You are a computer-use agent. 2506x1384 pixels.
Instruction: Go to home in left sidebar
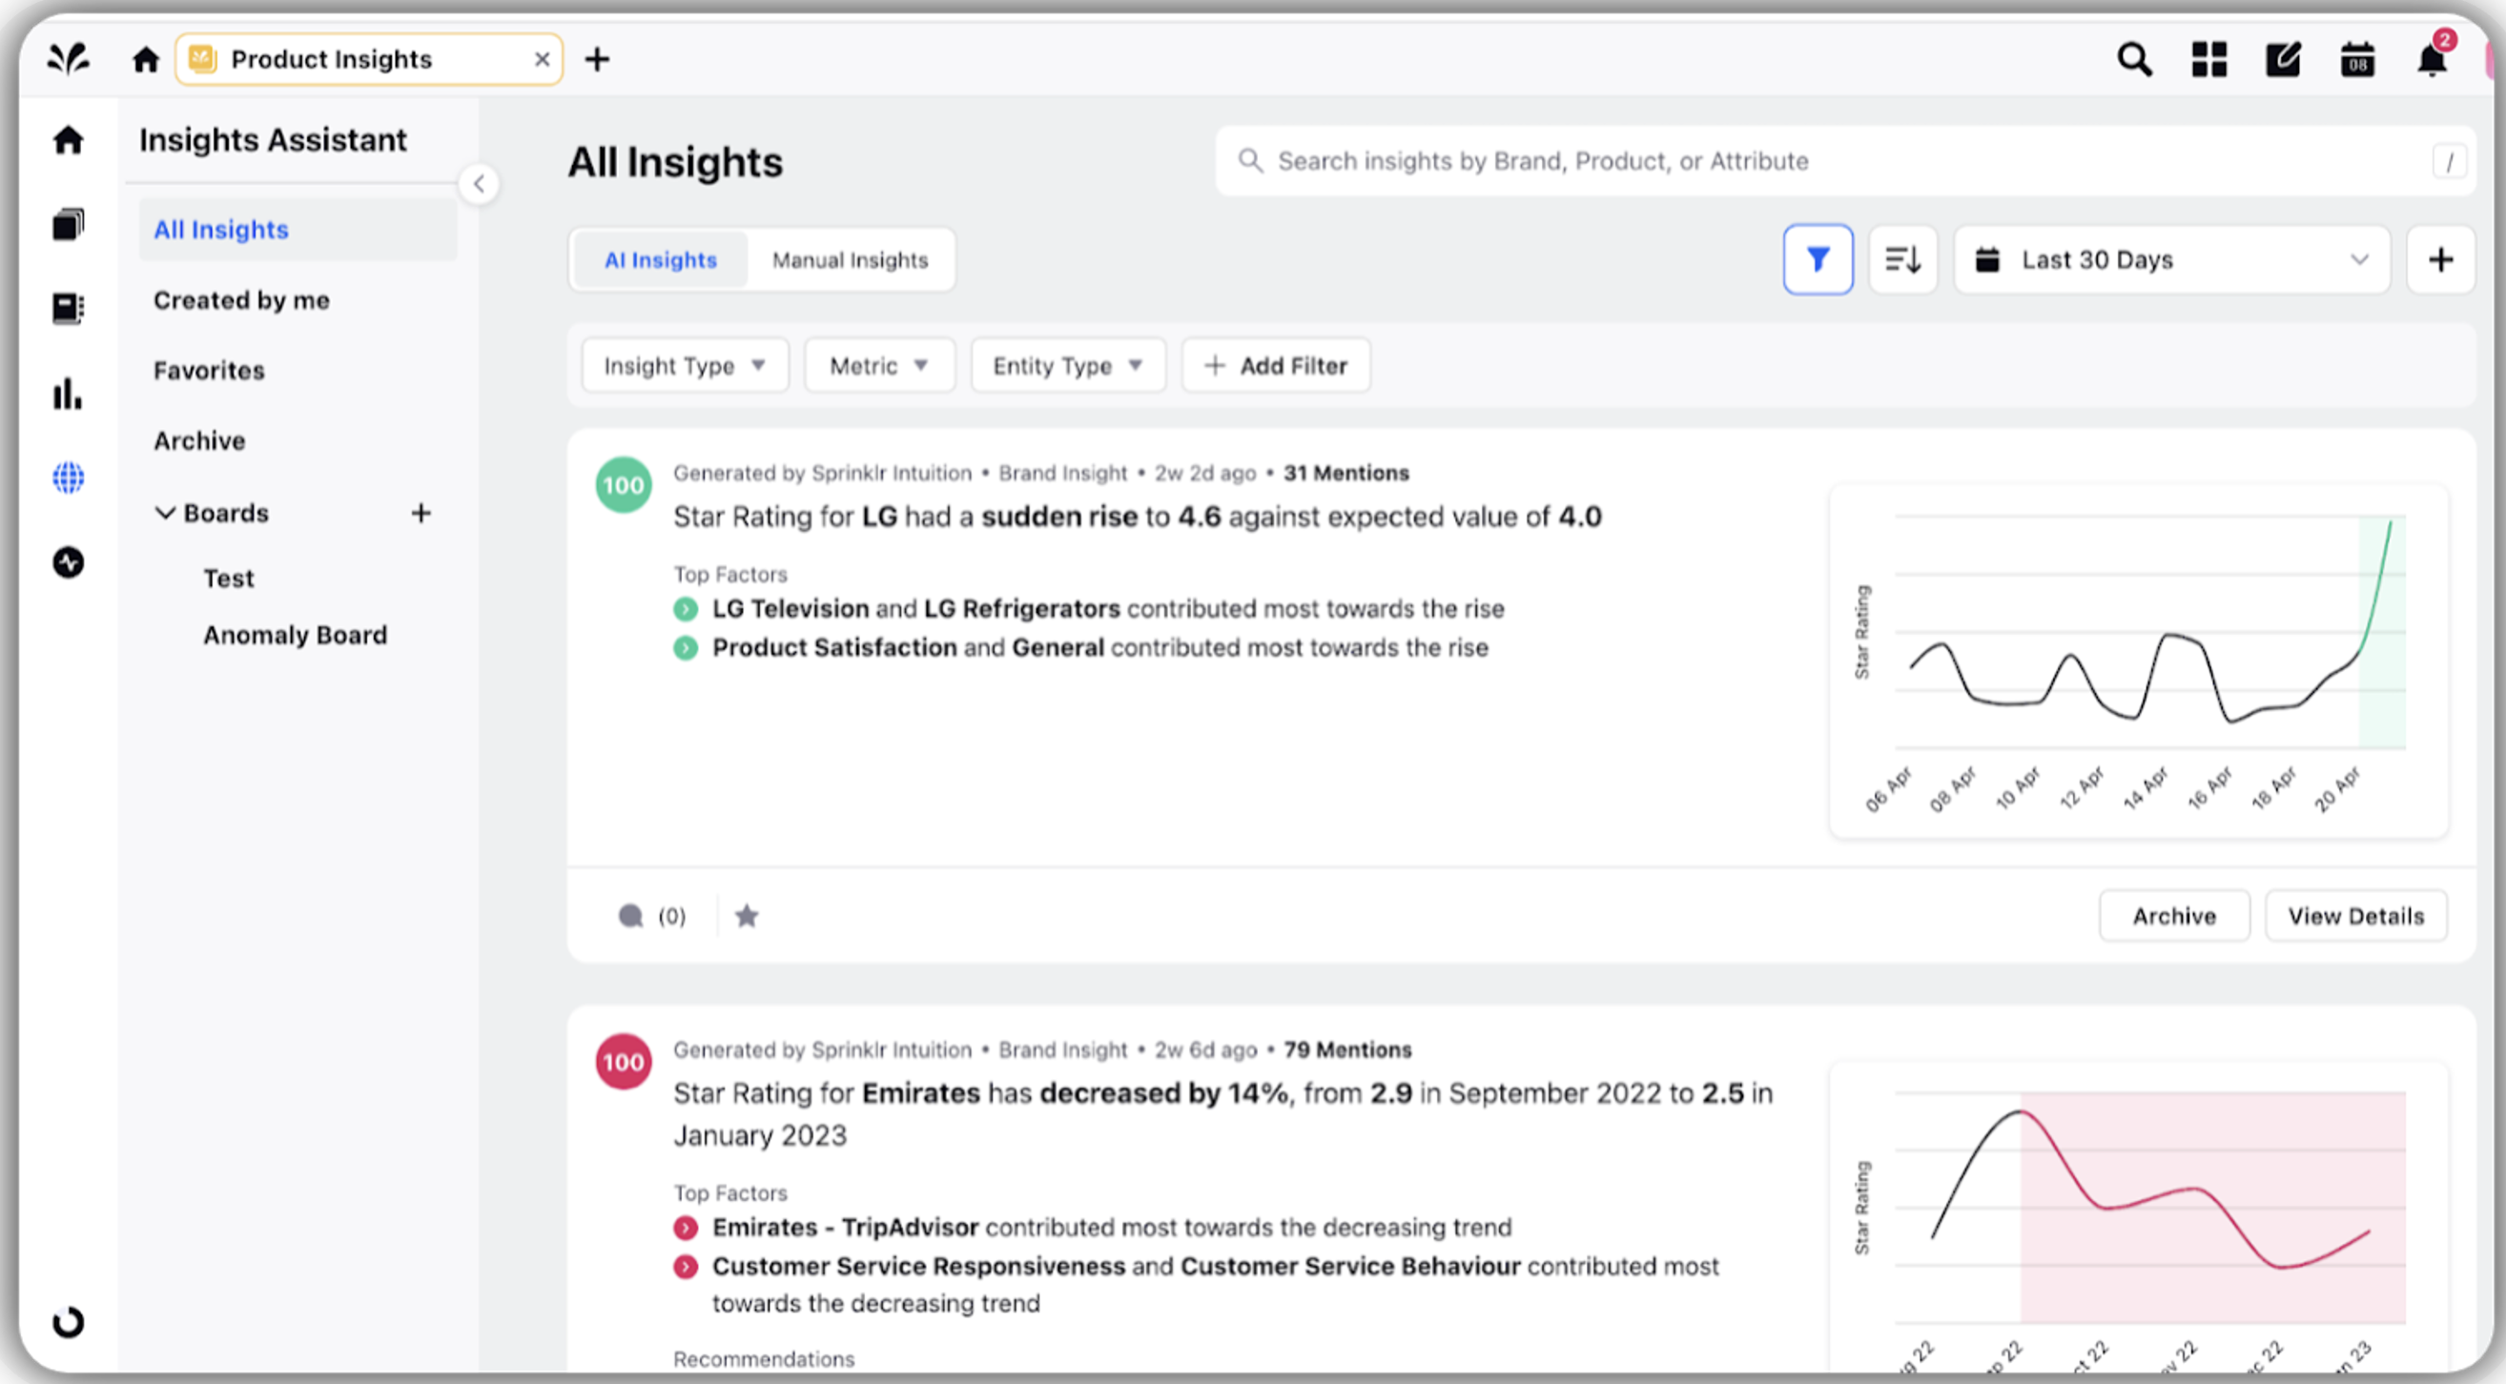(x=68, y=140)
